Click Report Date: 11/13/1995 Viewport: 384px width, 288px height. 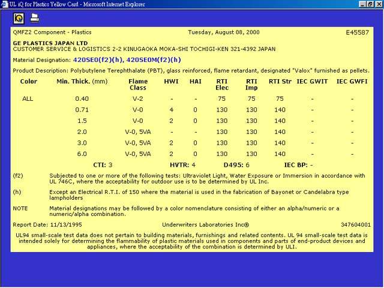click(47, 225)
